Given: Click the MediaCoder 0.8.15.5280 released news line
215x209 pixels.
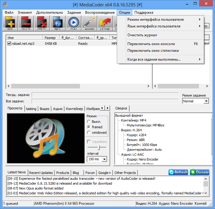Looking at the screenshot, I should [x=60, y=183].
